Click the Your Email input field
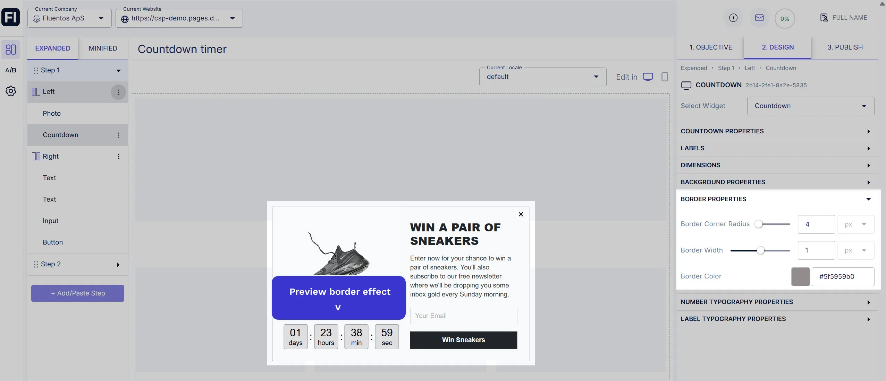This screenshot has width=886, height=381. pyautogui.click(x=463, y=316)
